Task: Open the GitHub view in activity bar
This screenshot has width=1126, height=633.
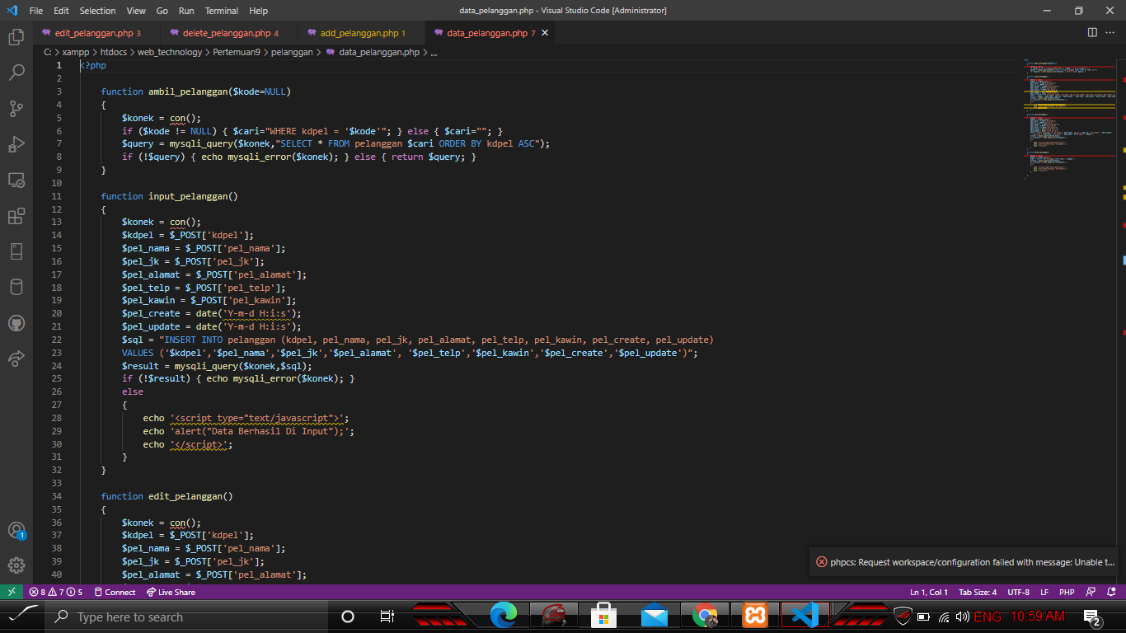Action: (16, 322)
